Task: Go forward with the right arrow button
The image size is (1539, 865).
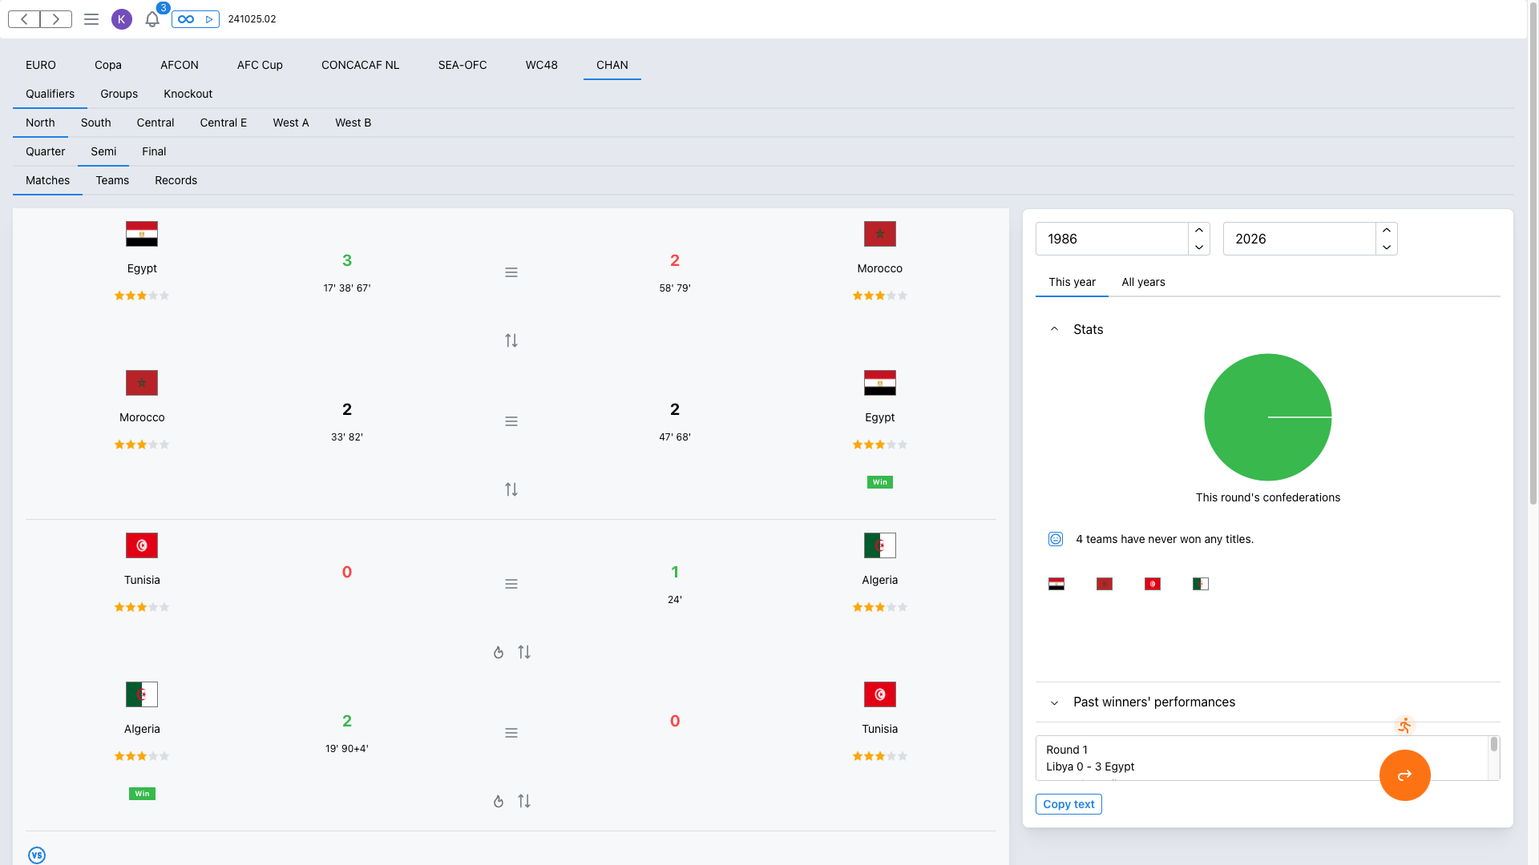Action: [56, 19]
